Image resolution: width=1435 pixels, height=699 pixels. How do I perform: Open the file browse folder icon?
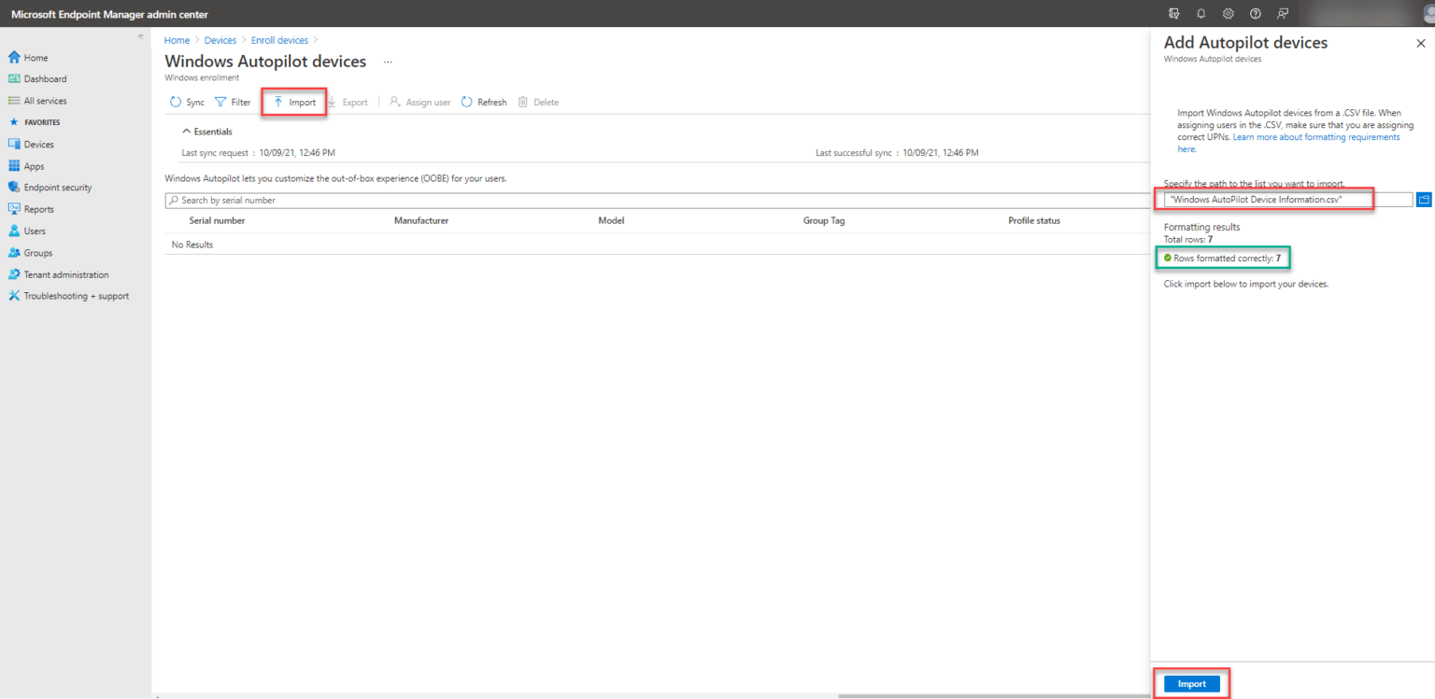(1423, 199)
